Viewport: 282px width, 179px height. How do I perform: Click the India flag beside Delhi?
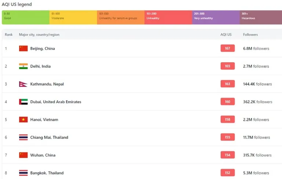[23, 66]
